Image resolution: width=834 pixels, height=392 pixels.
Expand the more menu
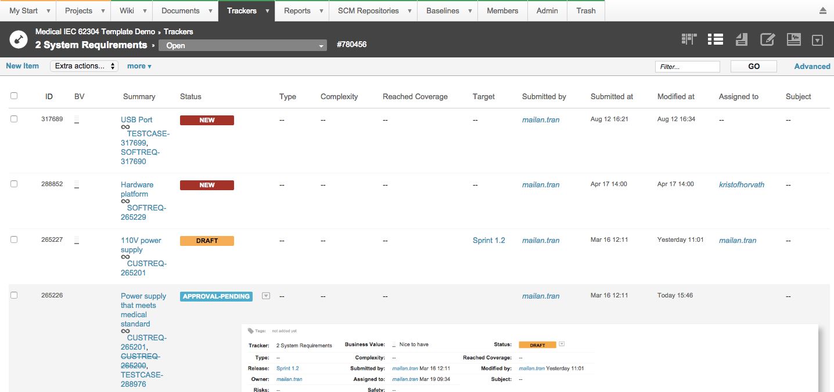pyautogui.click(x=139, y=66)
